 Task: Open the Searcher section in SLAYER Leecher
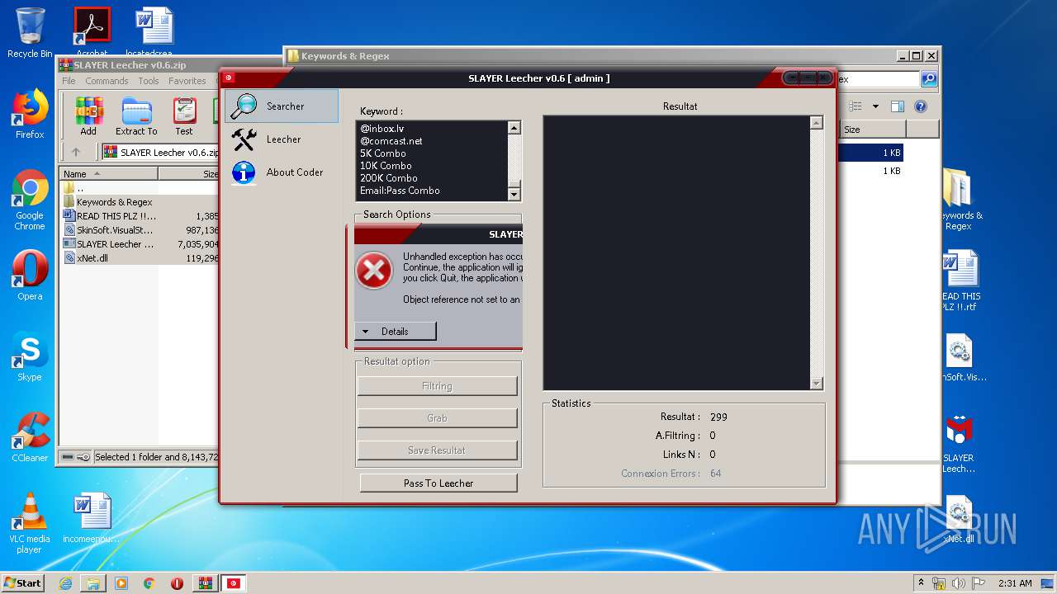tap(282, 106)
